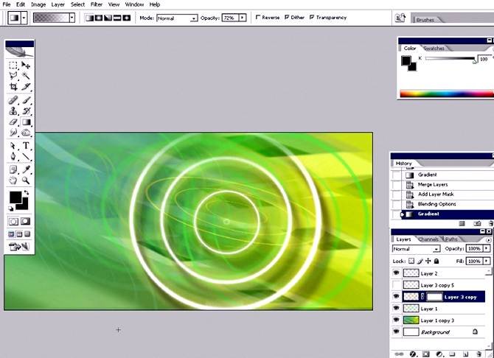
Task: Open the gradient Mode dropdown
Action: [x=177, y=17]
